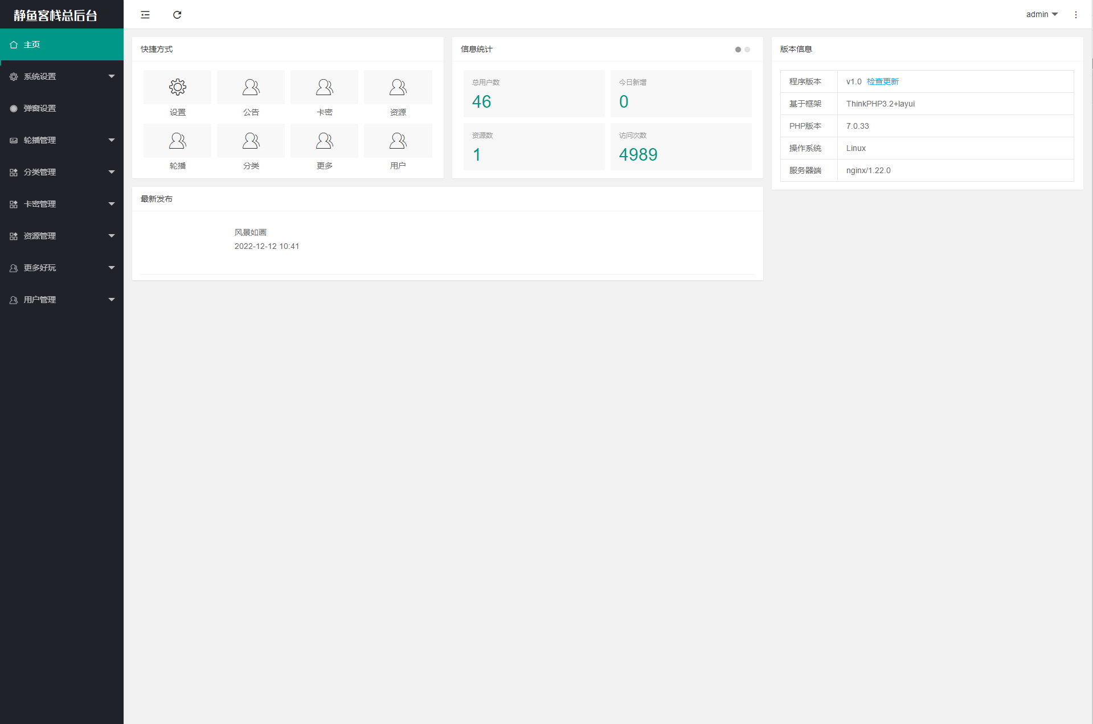Open the 用户 shortcut icon
Image resolution: width=1093 pixels, height=724 pixels.
(x=398, y=141)
